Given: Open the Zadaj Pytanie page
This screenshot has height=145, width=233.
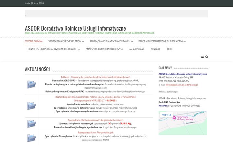Looking at the screenshot, I should coord(137,49).
